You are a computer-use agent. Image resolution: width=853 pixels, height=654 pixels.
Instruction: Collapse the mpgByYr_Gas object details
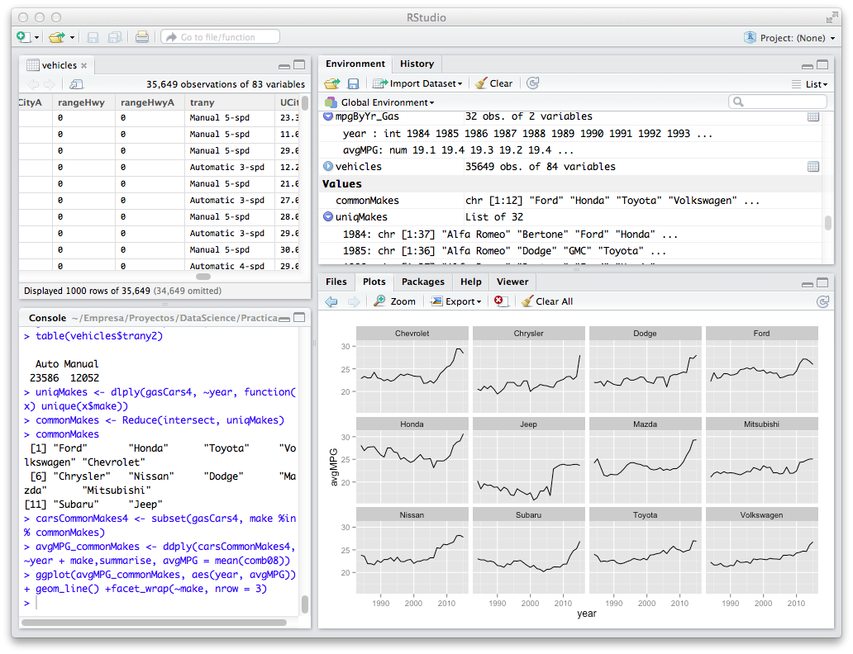pos(328,116)
